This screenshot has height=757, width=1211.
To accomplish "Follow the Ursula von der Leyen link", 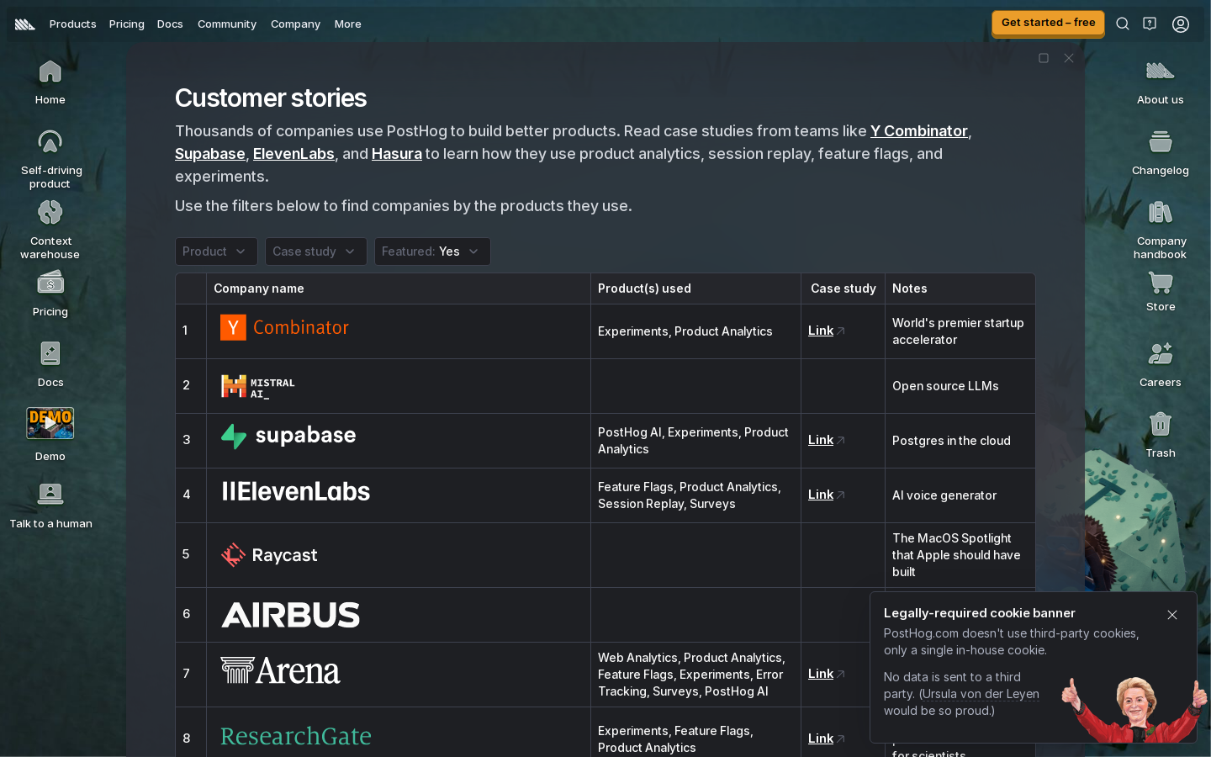I will pos(981,694).
